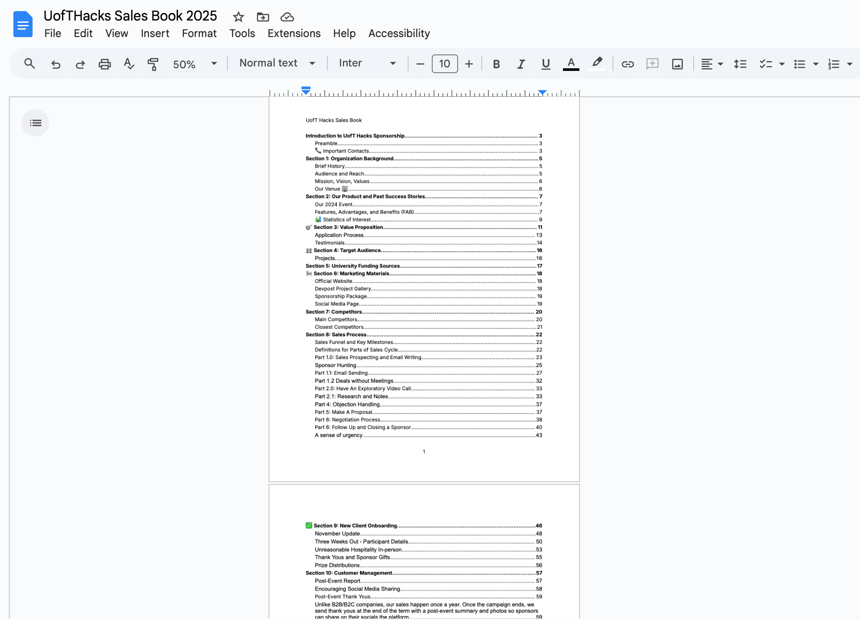
Task: Apply a checklist
Action: [x=765, y=64]
